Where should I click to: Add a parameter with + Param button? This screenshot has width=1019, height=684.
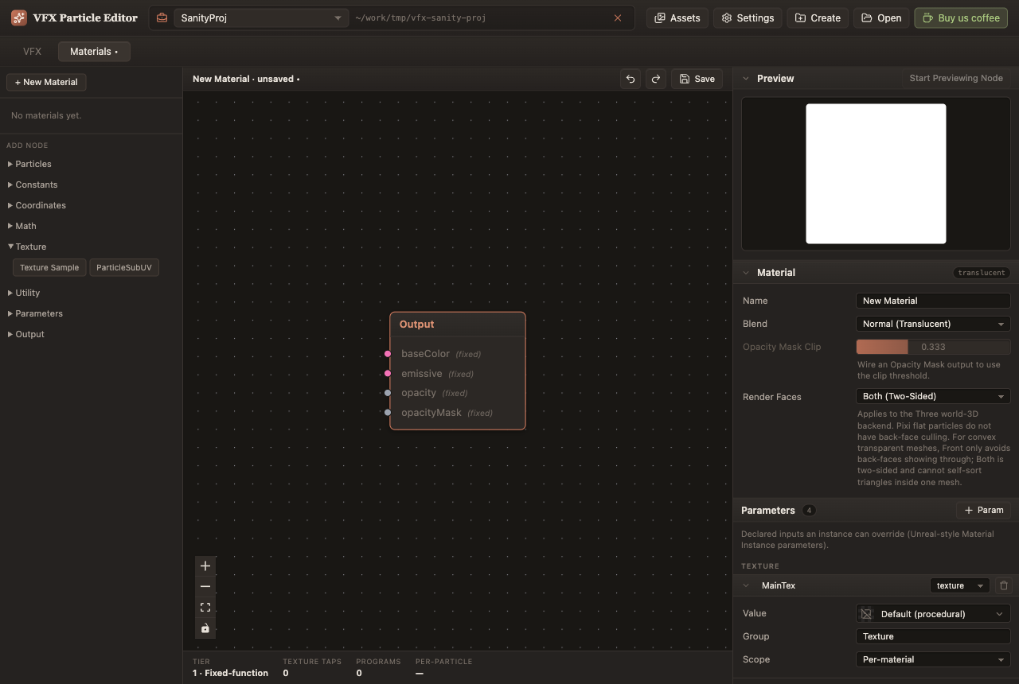[x=984, y=511]
